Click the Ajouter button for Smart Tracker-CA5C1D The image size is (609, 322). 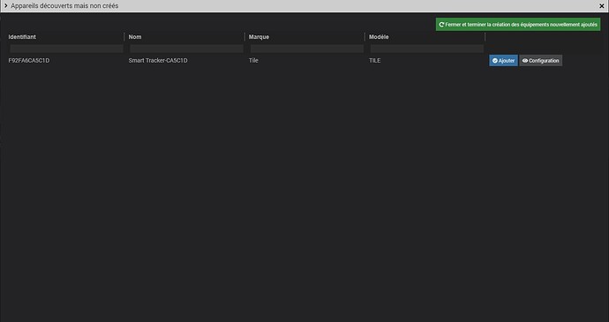[503, 61]
